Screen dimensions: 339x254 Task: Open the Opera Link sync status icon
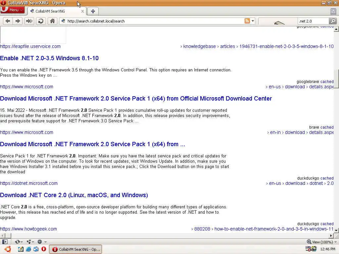click(x=17, y=242)
